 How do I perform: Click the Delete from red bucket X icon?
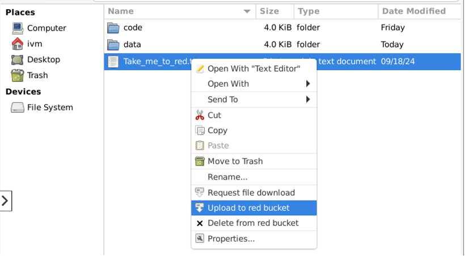point(200,223)
